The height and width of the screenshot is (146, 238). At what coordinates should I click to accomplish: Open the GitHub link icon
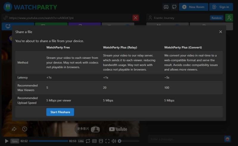tap(174, 7)
